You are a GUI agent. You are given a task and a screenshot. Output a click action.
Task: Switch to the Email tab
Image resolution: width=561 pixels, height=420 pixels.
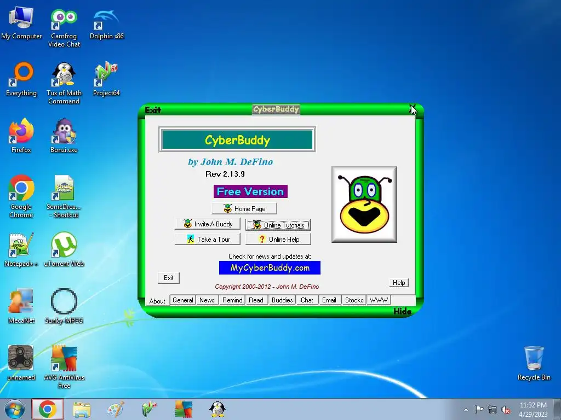329,300
